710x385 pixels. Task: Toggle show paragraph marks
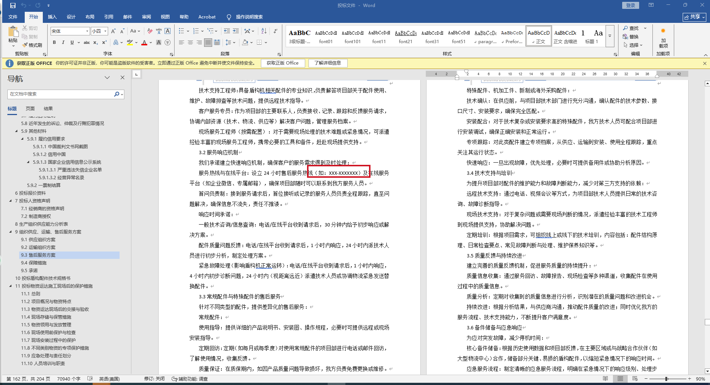point(275,31)
